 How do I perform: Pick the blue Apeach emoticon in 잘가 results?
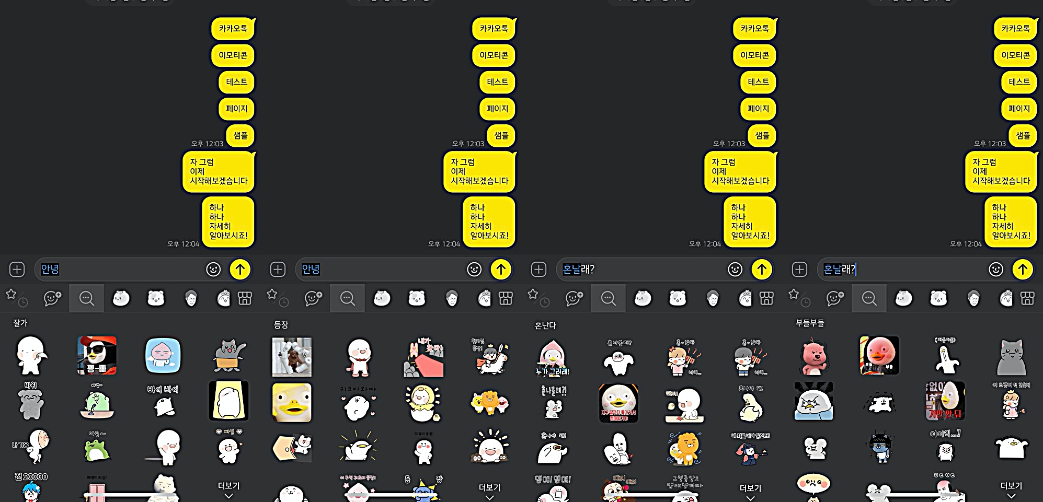click(x=163, y=356)
